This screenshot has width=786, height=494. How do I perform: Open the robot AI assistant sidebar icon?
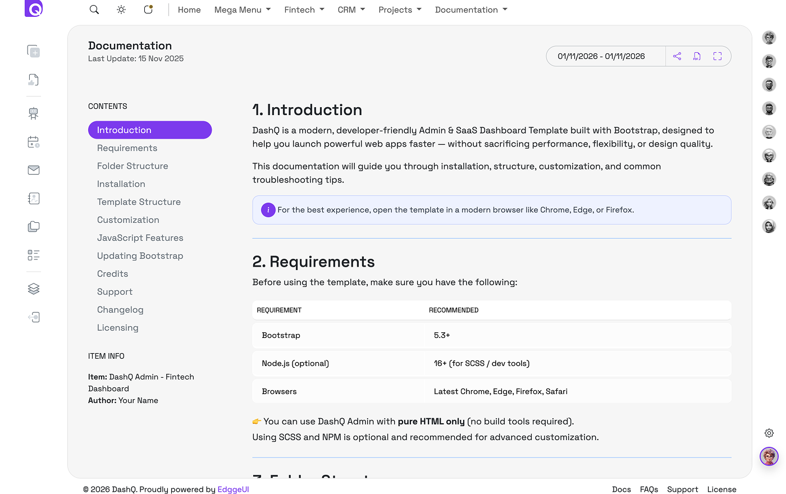33,113
